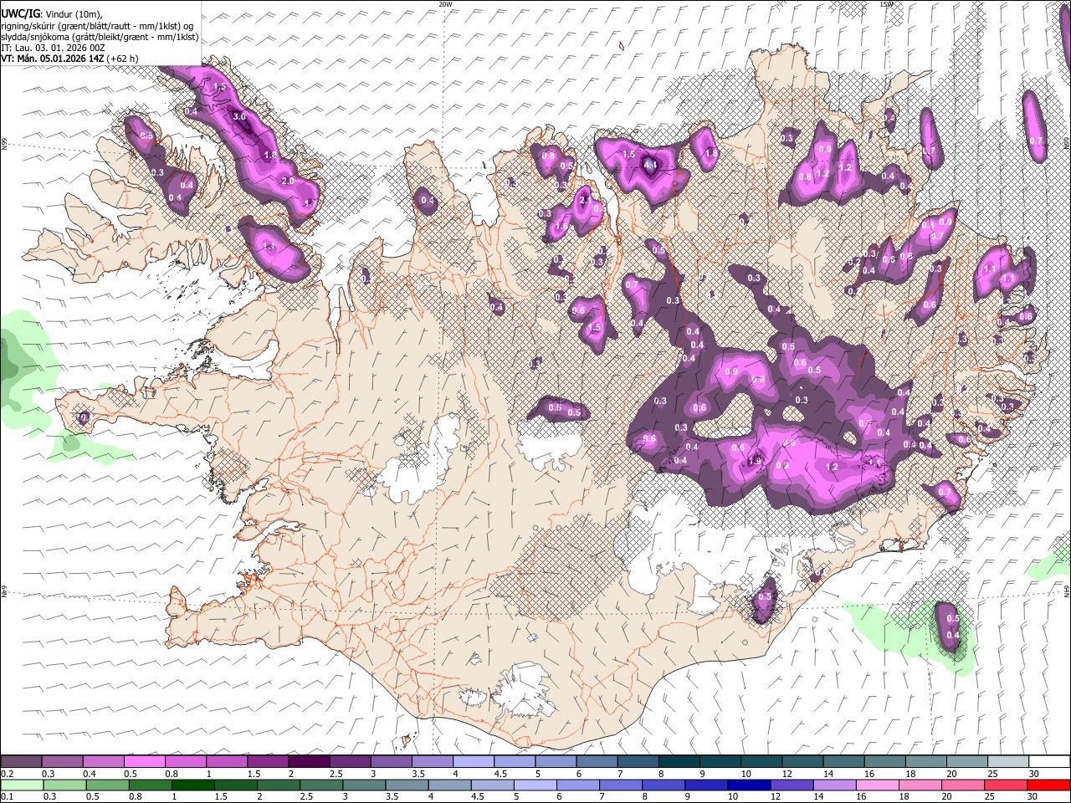The image size is (1071, 803).
Task: Click the 'Vindur (10m),' header text
Action: coord(73,13)
